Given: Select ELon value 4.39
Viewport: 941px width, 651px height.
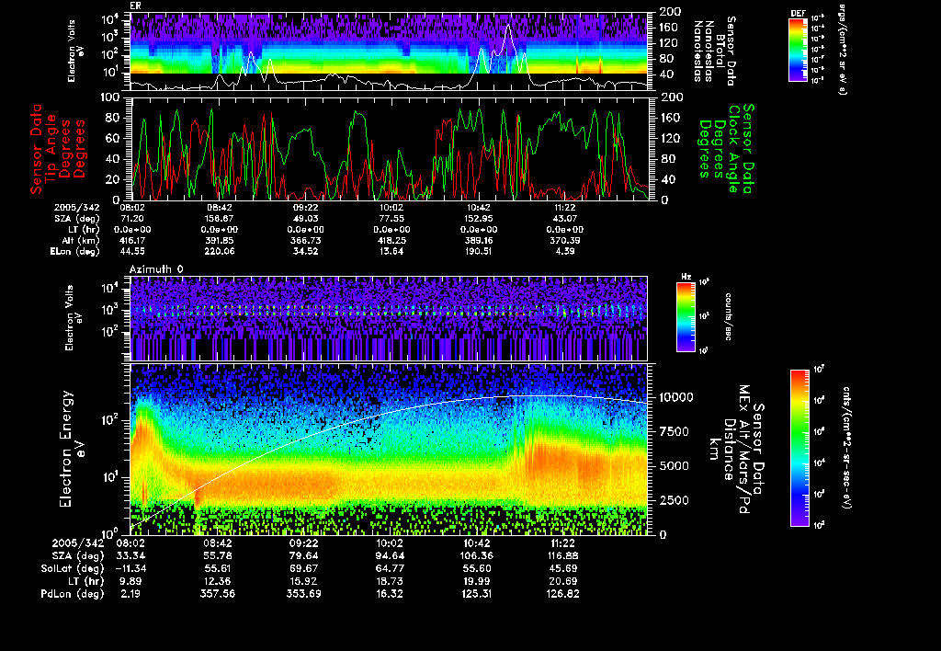Looking at the screenshot, I should click(x=565, y=251).
